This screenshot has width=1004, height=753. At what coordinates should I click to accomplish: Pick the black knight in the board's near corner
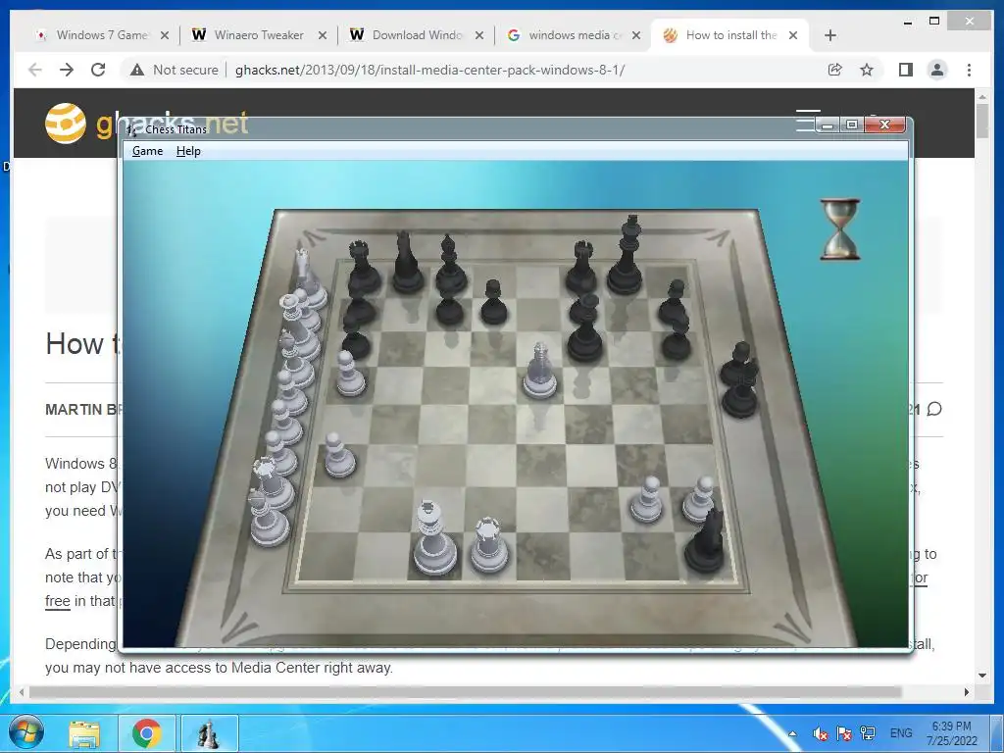705,539
